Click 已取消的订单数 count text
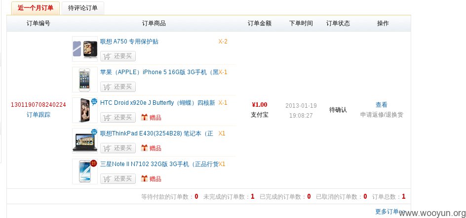This screenshot has width=466, height=218. pyautogui.click(x=342, y=197)
